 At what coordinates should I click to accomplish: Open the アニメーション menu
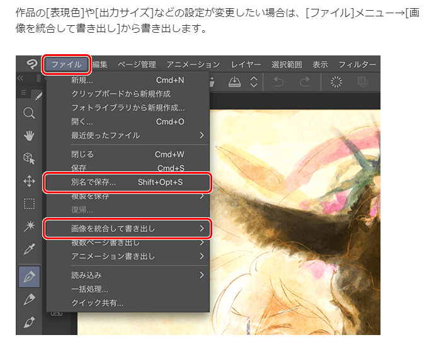[193, 64]
